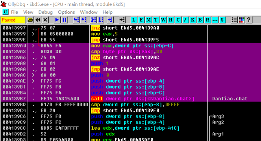Screen dimensions: 261x141
Task: Open Breakpoints window with B button
Action: 200,20
